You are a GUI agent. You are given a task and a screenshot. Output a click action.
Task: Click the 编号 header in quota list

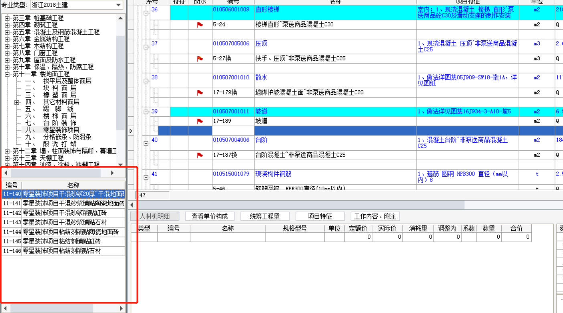(x=12, y=185)
